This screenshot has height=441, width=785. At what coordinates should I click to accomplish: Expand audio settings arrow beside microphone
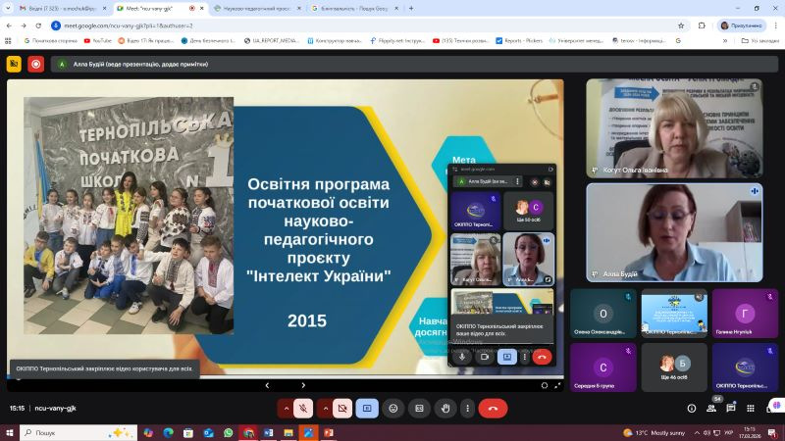286,408
